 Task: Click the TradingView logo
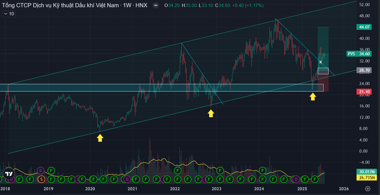(9, 174)
